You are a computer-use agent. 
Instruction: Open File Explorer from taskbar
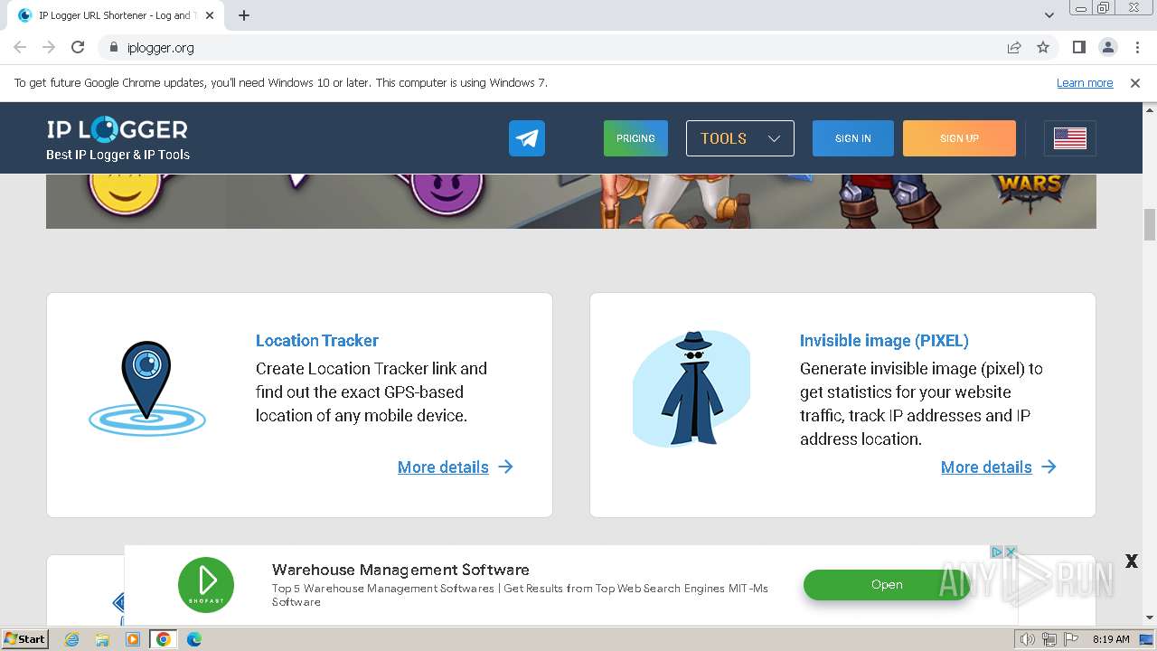pyautogui.click(x=102, y=639)
